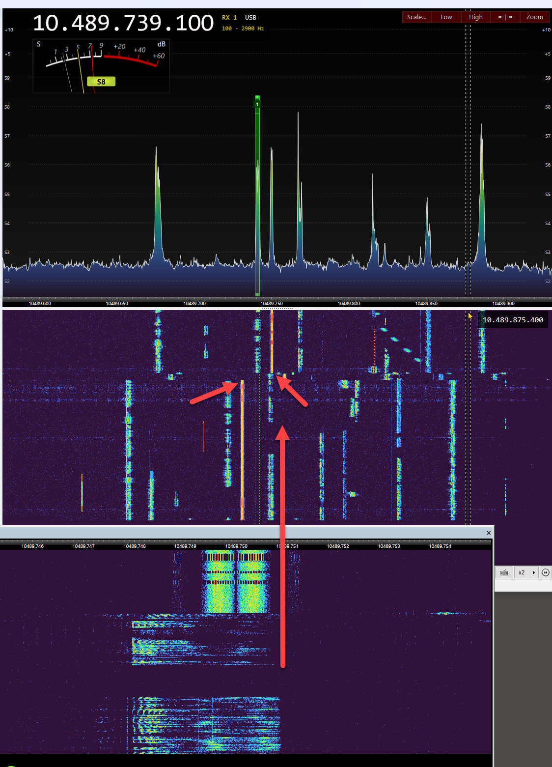Click the 10489.750 label on main frequency axis
Screen dimensions: 552x767
point(272,304)
